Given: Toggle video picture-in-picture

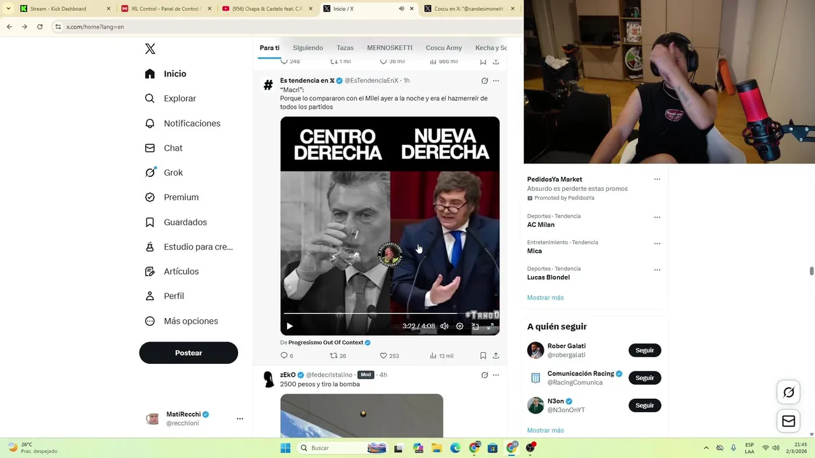Looking at the screenshot, I should 475,326.
